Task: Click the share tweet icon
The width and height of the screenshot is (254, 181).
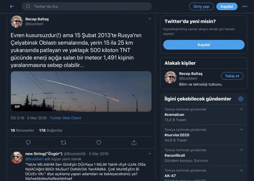Action: tap(134, 142)
